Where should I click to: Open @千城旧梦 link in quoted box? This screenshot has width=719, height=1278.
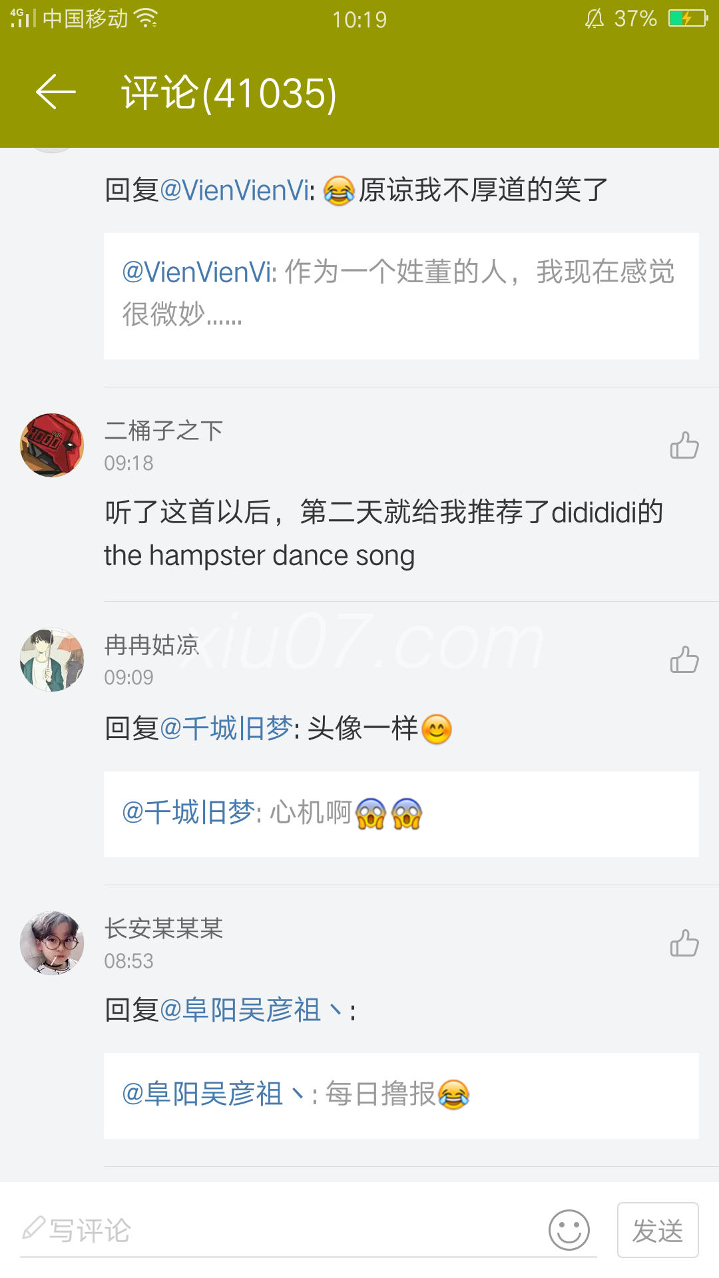coord(188,813)
